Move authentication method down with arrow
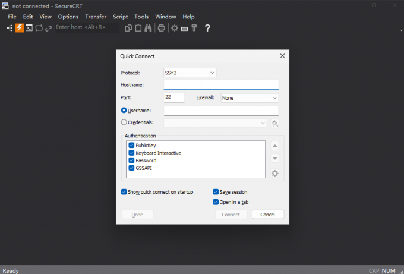The height and width of the screenshot is (274, 404). [x=275, y=158]
